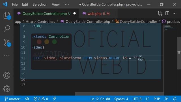Change indentation via Spaces: 4

pos(121,99)
